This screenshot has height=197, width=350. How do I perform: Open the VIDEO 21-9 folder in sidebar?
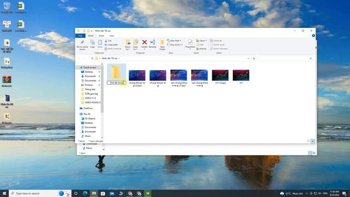pos(90,98)
